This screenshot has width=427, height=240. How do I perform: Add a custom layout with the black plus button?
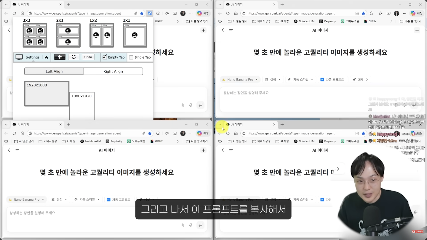(x=60, y=57)
